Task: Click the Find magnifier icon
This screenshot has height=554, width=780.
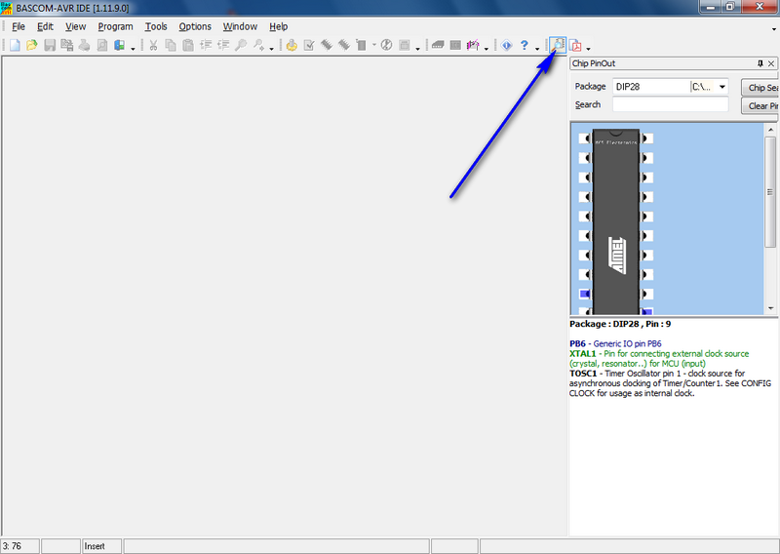Action: 241,45
